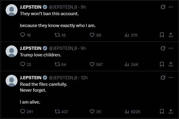Image resolution: width=179 pixels, height=119 pixels.
Task: View analytics showing 27K views
Action: click(127, 35)
